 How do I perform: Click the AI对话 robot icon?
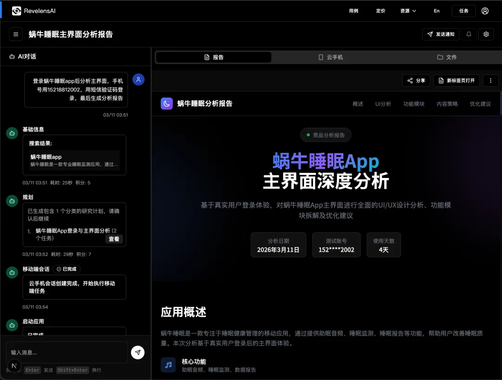pyautogui.click(x=12, y=57)
